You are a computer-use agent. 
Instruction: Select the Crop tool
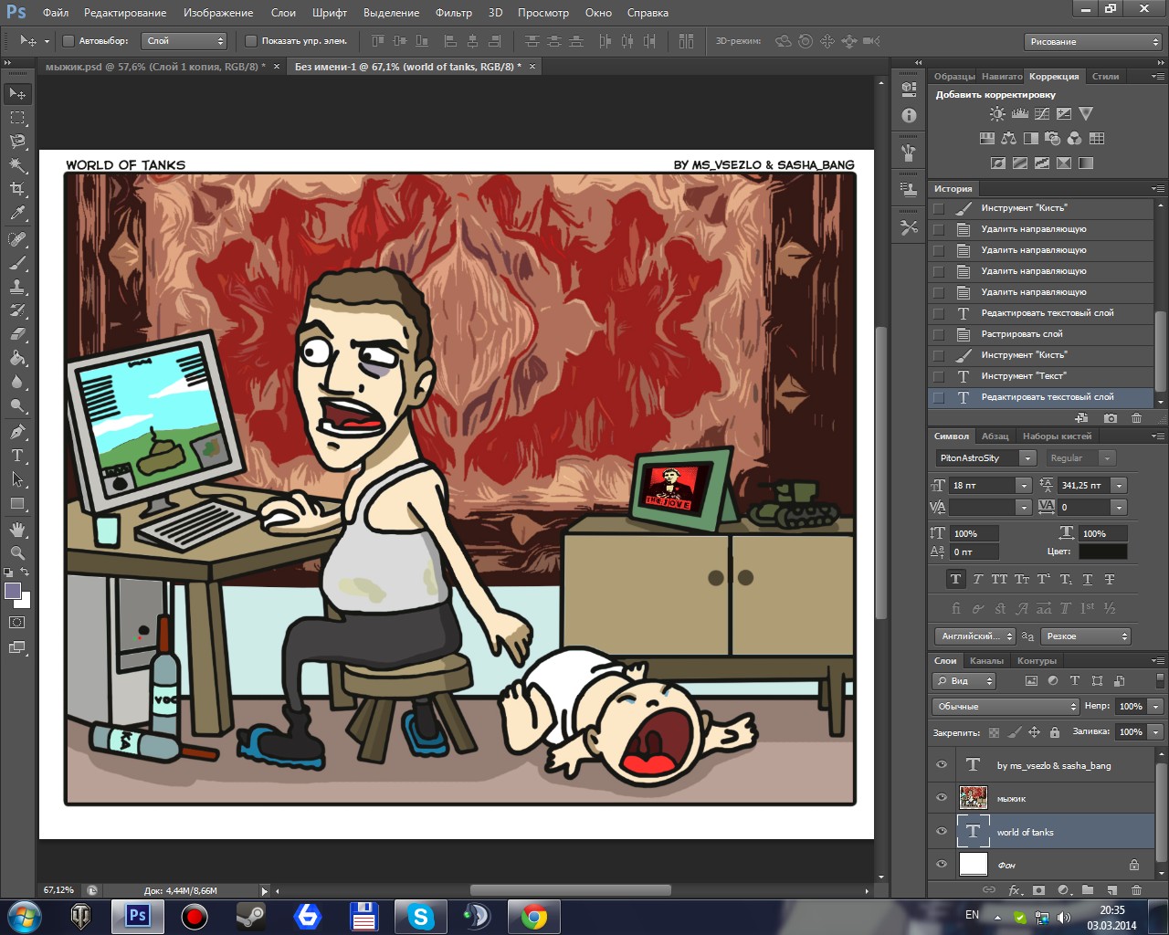(x=17, y=189)
